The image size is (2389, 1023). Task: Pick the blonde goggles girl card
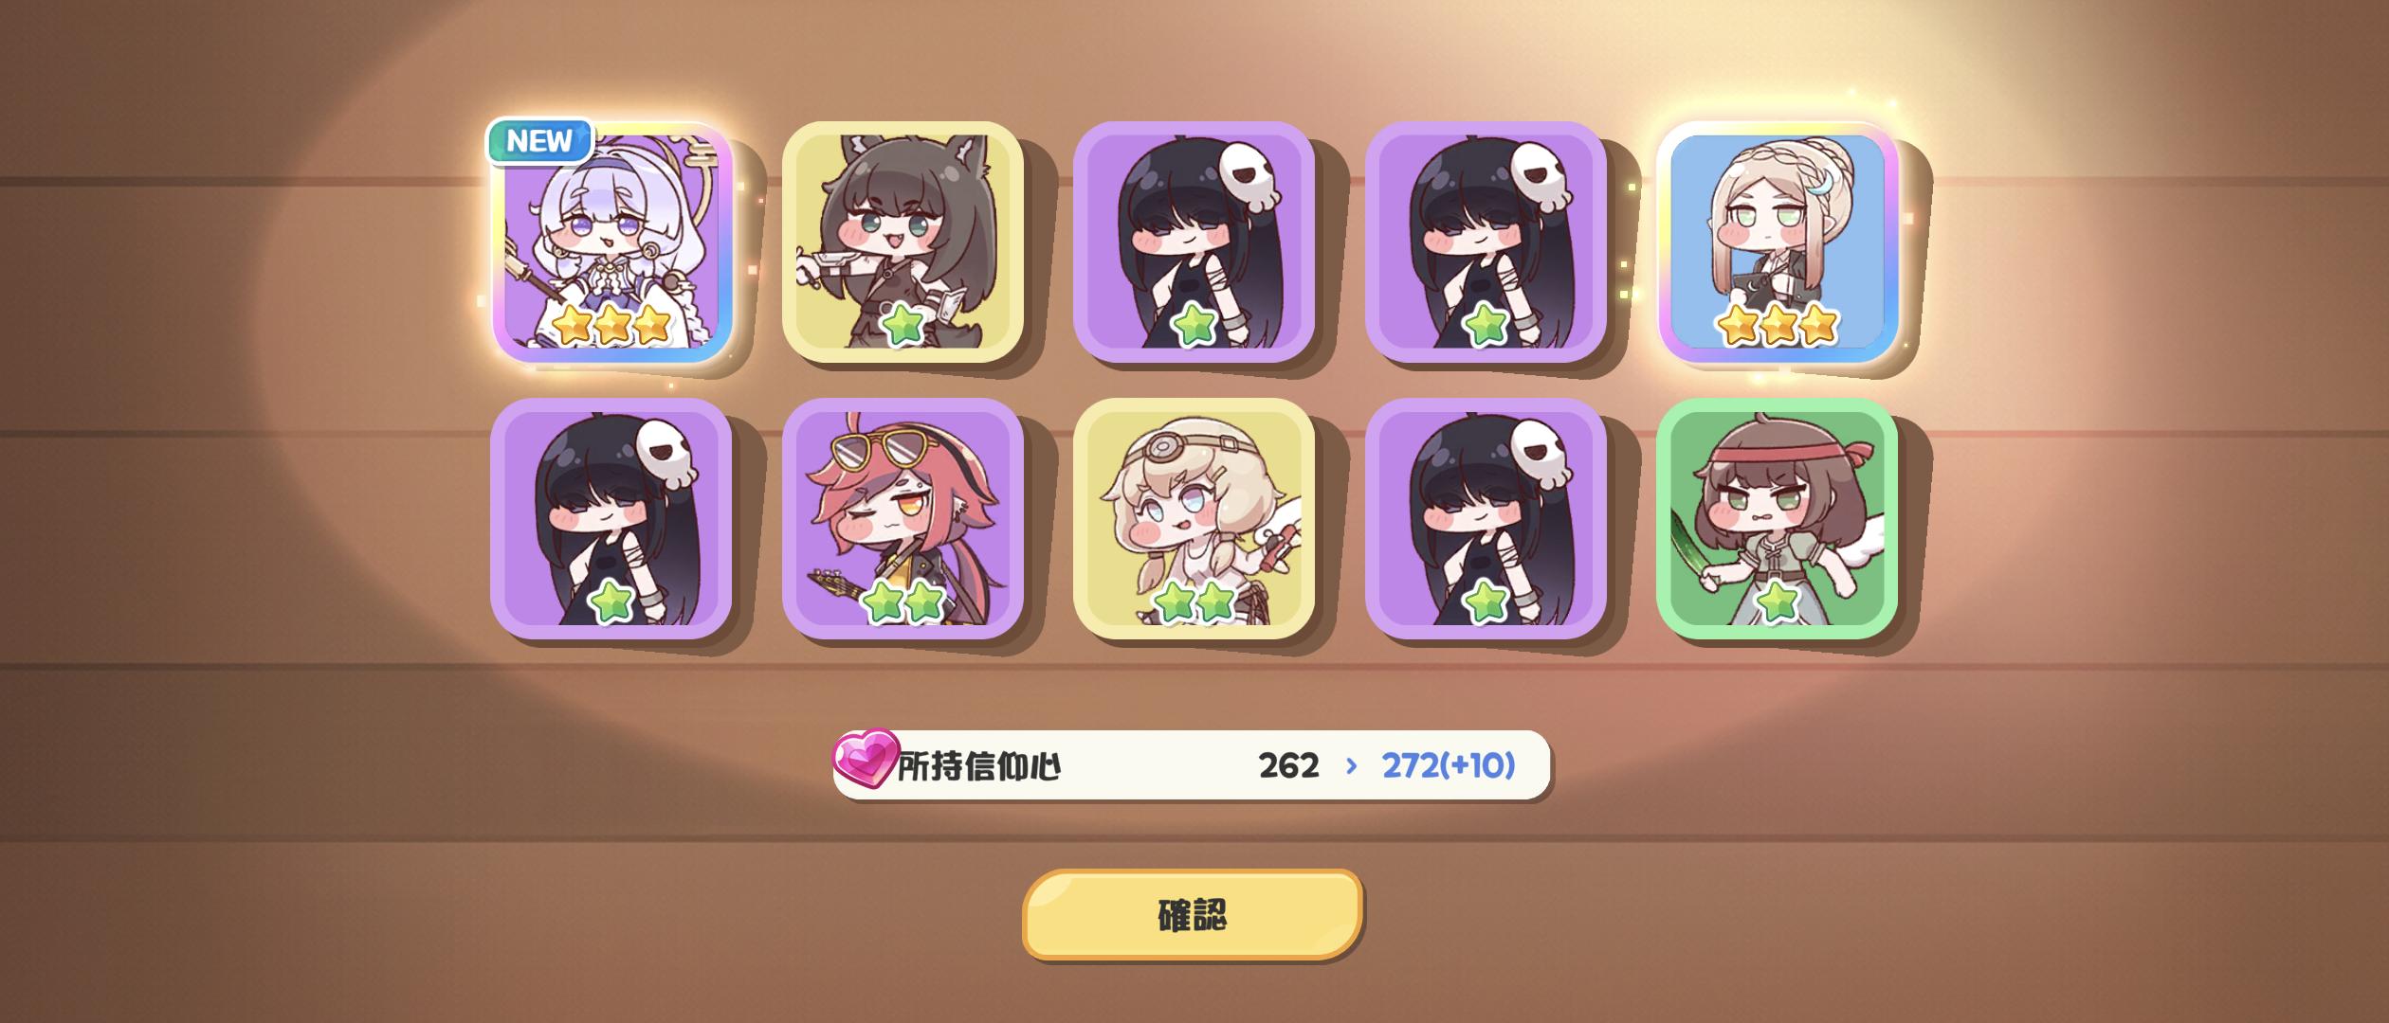click(1194, 518)
